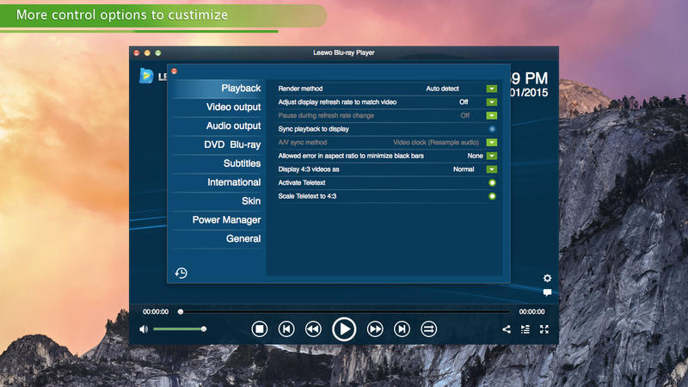Toggle the loop playback mode icon
The width and height of the screenshot is (688, 387).
tap(428, 329)
